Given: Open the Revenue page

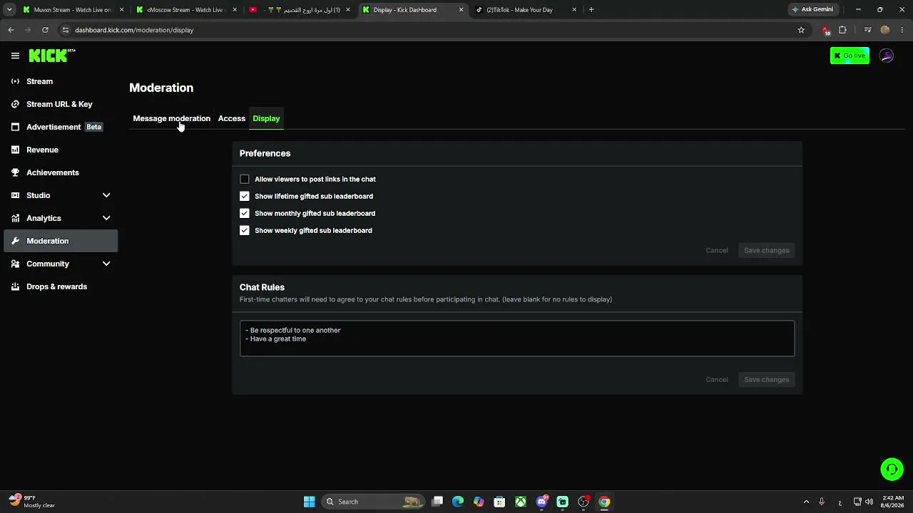Looking at the screenshot, I should [61, 150].
